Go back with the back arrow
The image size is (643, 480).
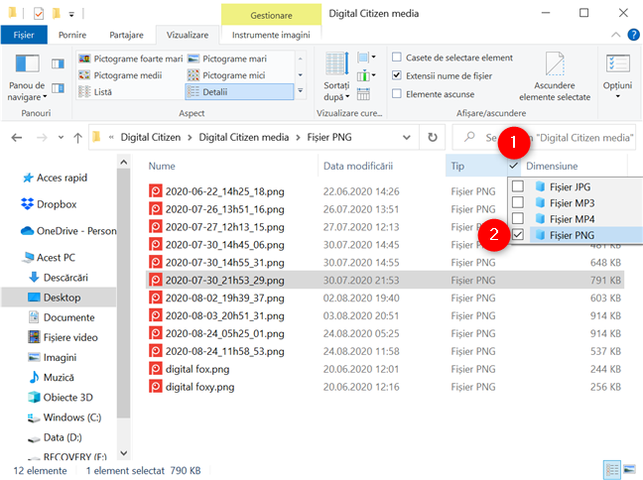coord(17,137)
